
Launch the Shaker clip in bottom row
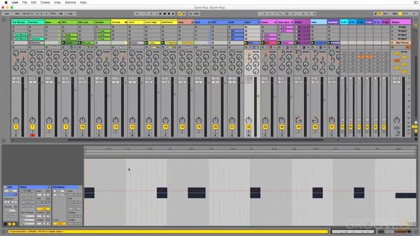coord(296,43)
